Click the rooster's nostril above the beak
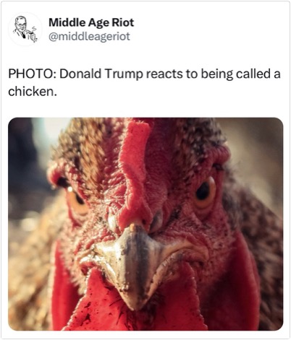Screen dimensions: 291x340 (x=157, y=220)
